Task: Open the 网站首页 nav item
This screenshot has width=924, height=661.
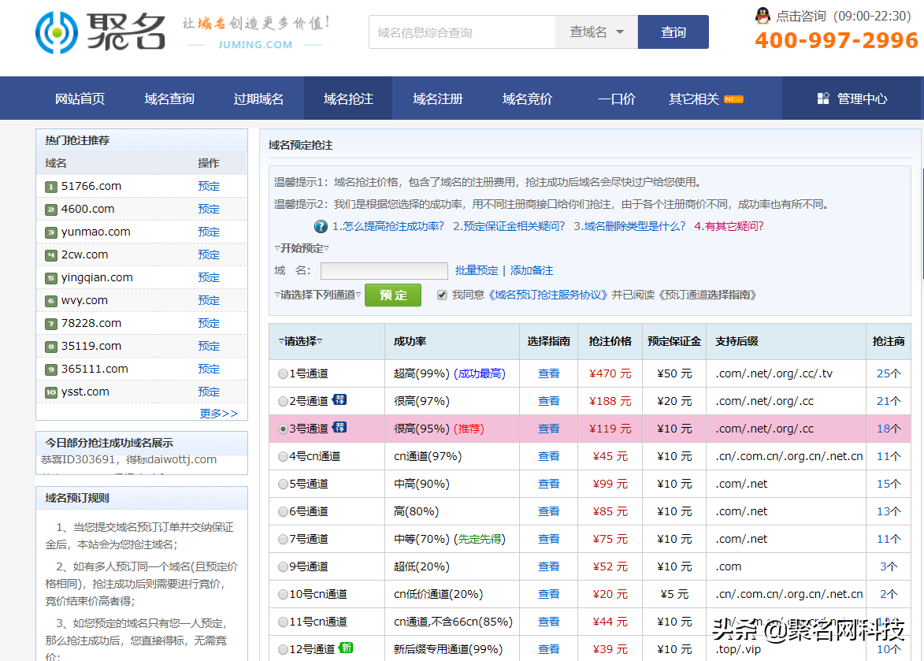Action: tap(80, 98)
